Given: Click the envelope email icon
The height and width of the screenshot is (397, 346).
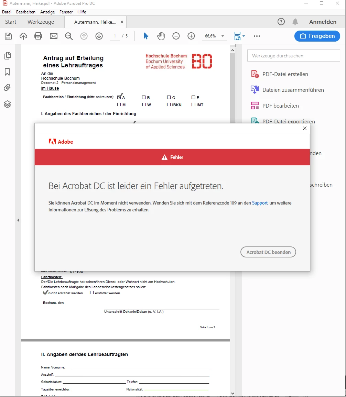Looking at the screenshot, I should coord(53,36).
